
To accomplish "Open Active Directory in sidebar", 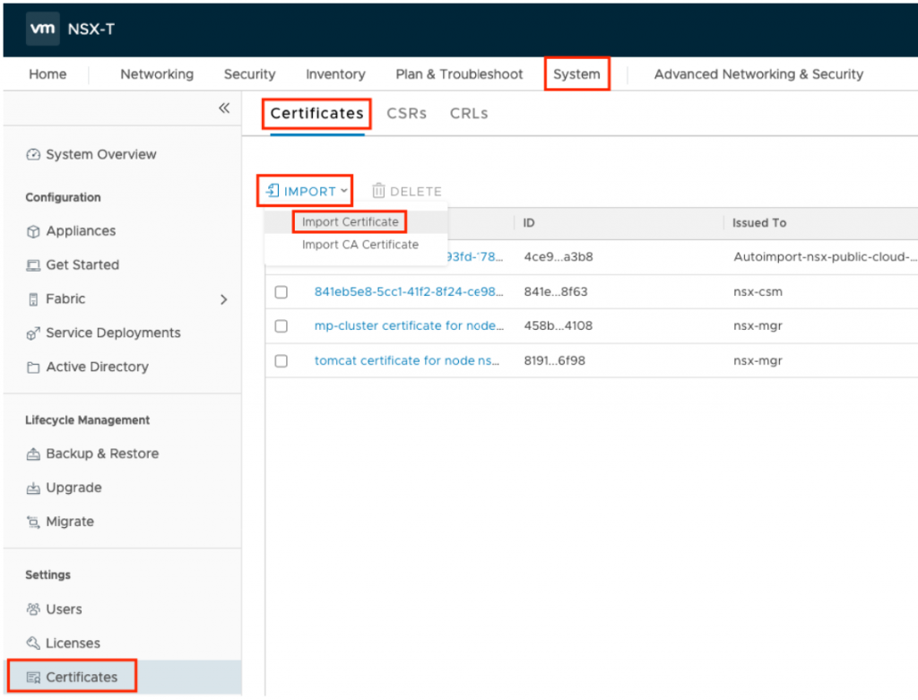I will [97, 367].
